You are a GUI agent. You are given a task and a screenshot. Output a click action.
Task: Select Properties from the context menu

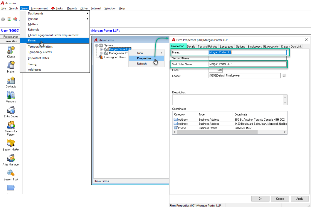[146, 58]
